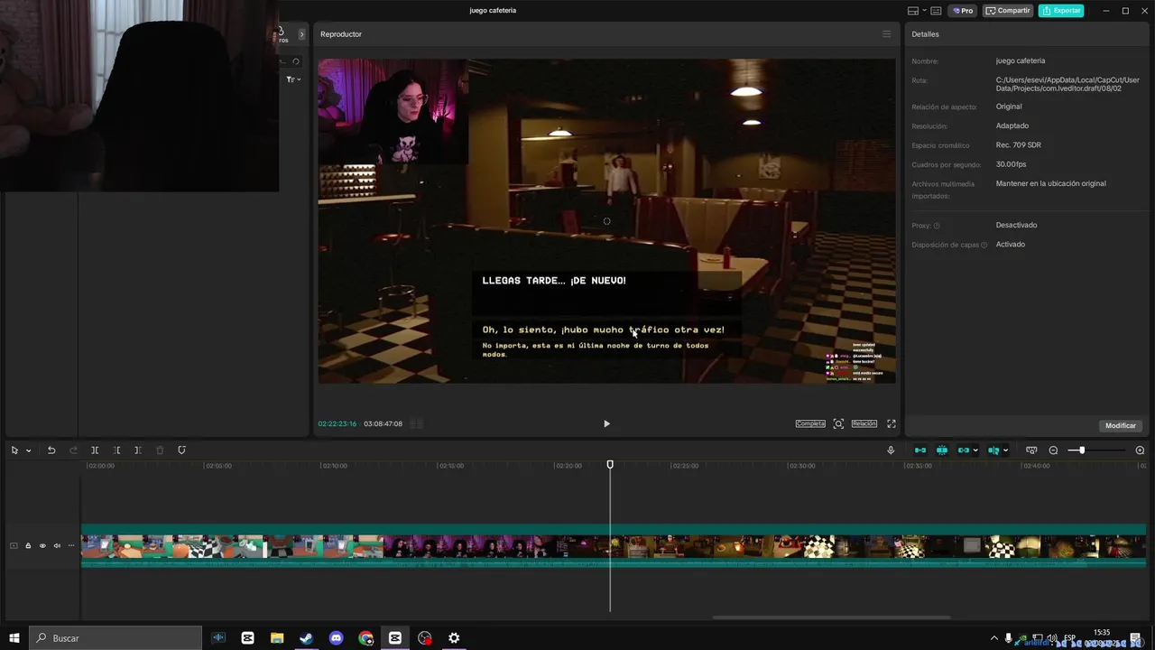Viewport: 1155px width, 650px height.
Task: Open the media filter dropdown
Action: [x=293, y=79]
